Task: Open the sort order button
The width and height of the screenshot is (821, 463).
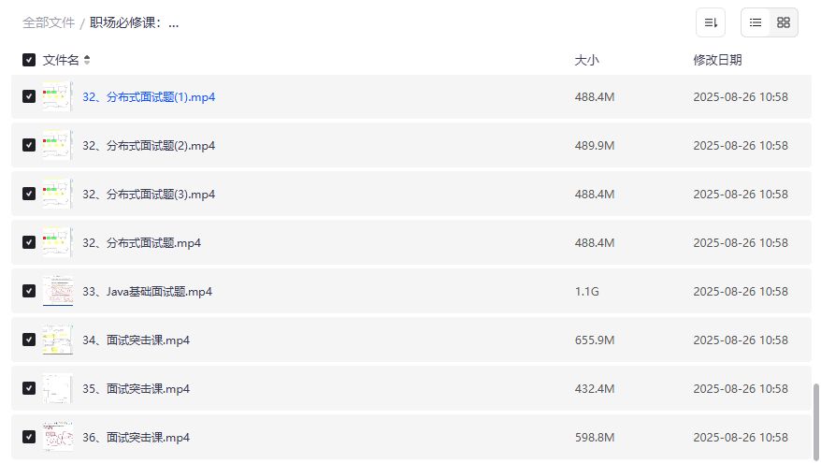Action: click(711, 22)
